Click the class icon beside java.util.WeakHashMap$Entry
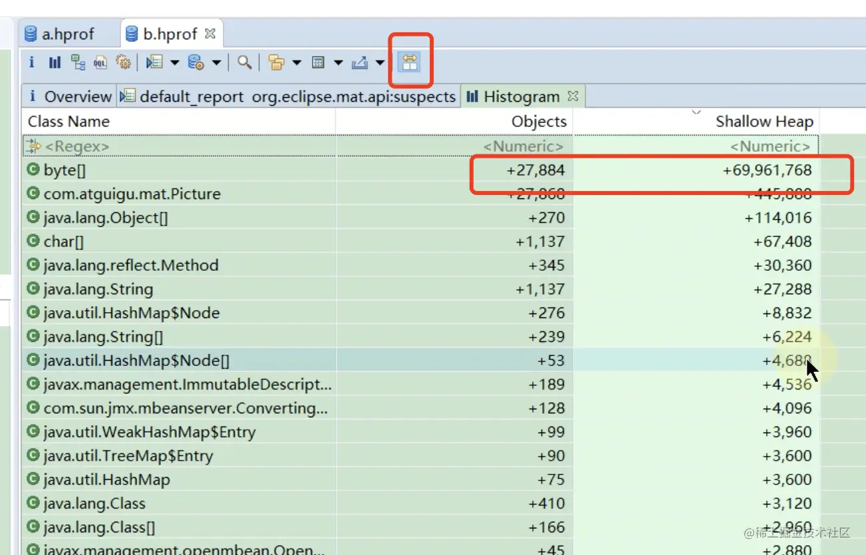 click(33, 432)
